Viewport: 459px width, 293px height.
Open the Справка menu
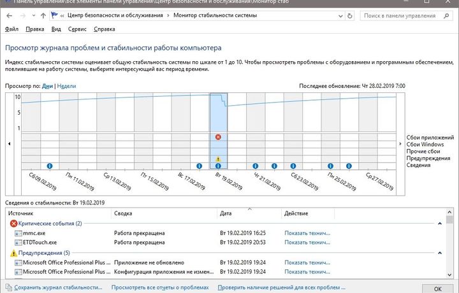(104, 29)
